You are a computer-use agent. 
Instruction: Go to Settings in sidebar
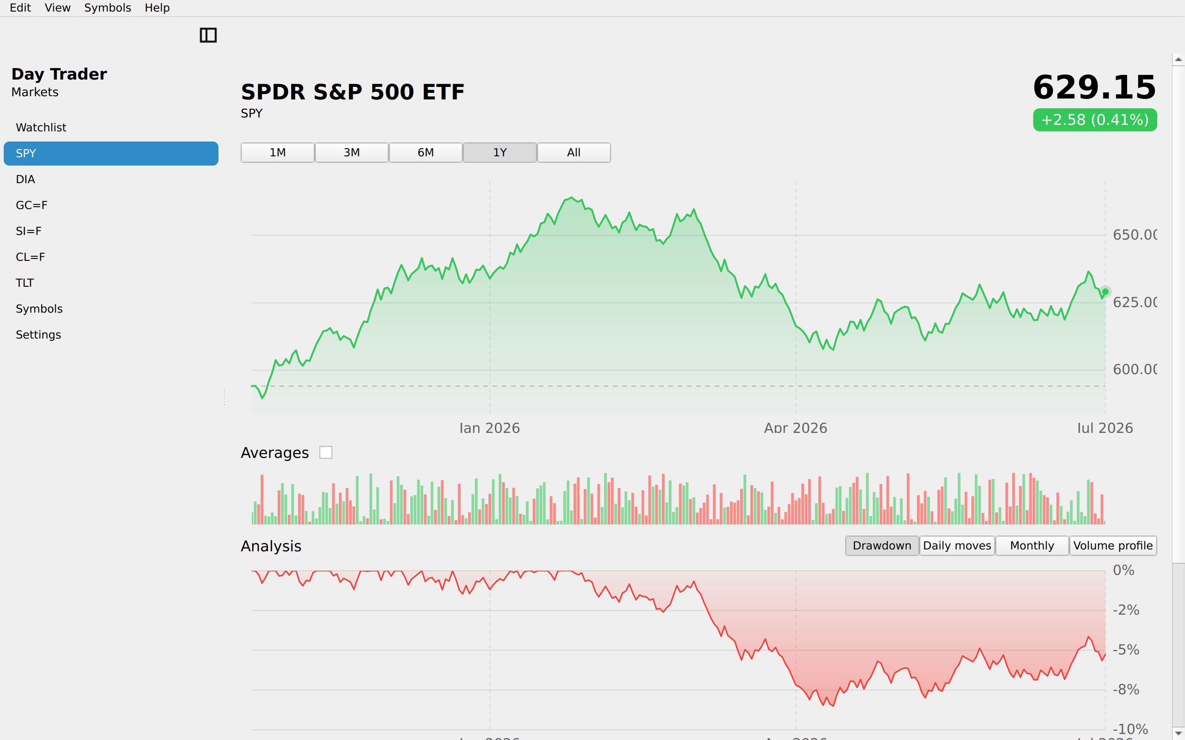click(111, 335)
